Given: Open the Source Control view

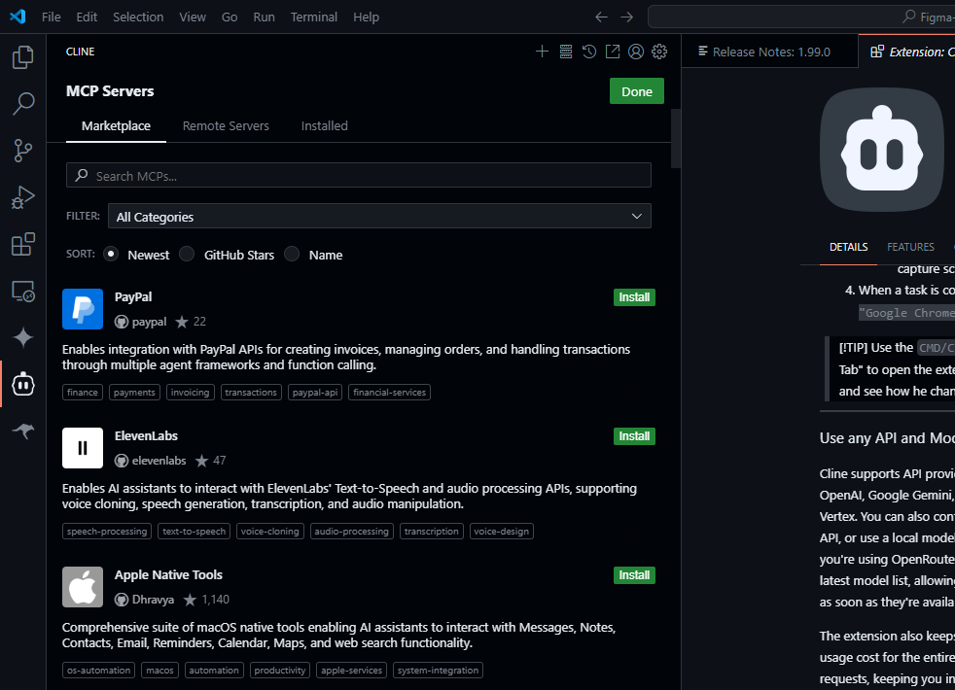Looking at the screenshot, I should [23, 151].
